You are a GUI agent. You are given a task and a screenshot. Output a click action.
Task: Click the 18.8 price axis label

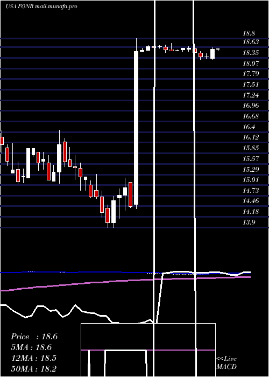(x=249, y=33)
